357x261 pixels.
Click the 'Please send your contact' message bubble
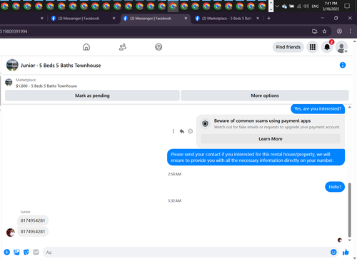256,157
